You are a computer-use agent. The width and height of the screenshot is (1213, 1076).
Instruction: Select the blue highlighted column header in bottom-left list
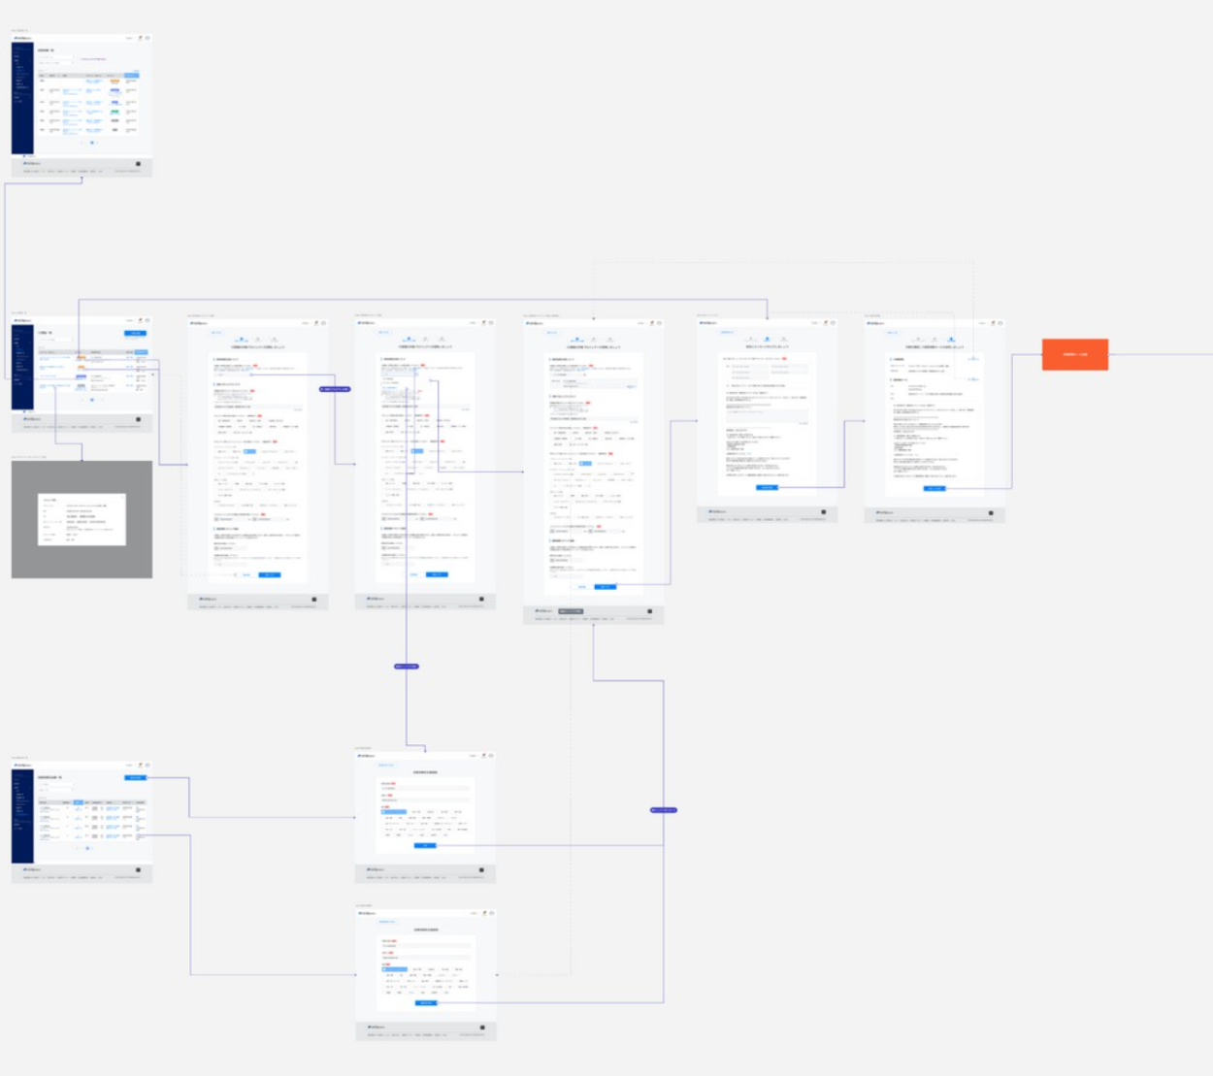coord(78,802)
